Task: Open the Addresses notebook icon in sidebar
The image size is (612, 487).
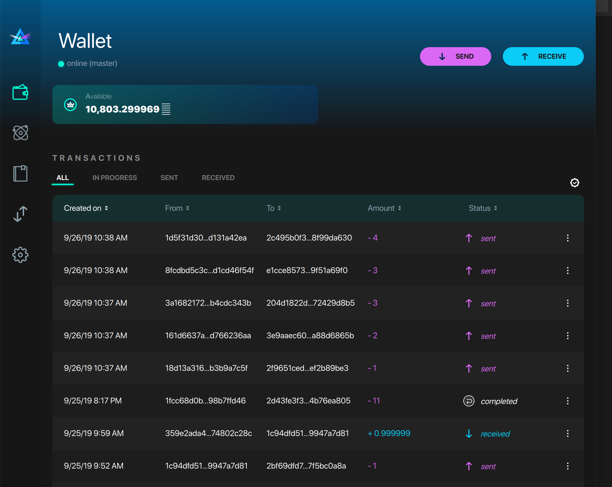Action: tap(20, 173)
